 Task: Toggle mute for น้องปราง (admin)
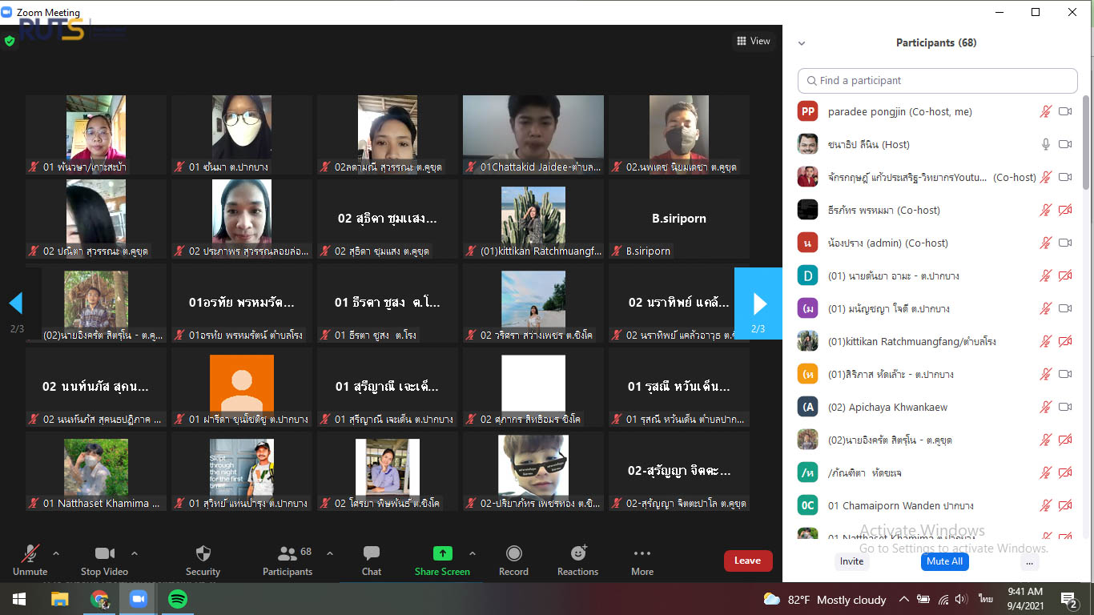[1045, 243]
